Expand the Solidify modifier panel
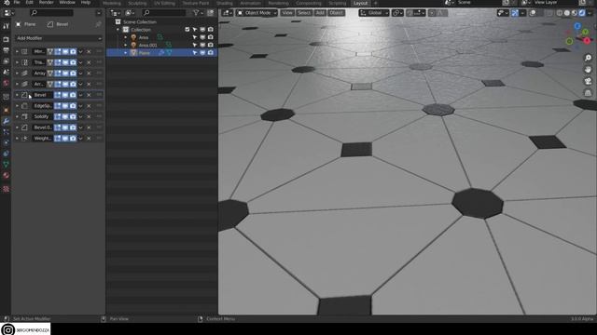Image resolution: width=597 pixels, height=335 pixels. click(x=17, y=116)
